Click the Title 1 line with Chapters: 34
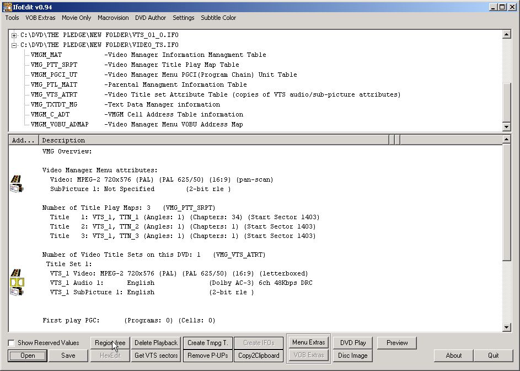520x371 pixels. 185,217
